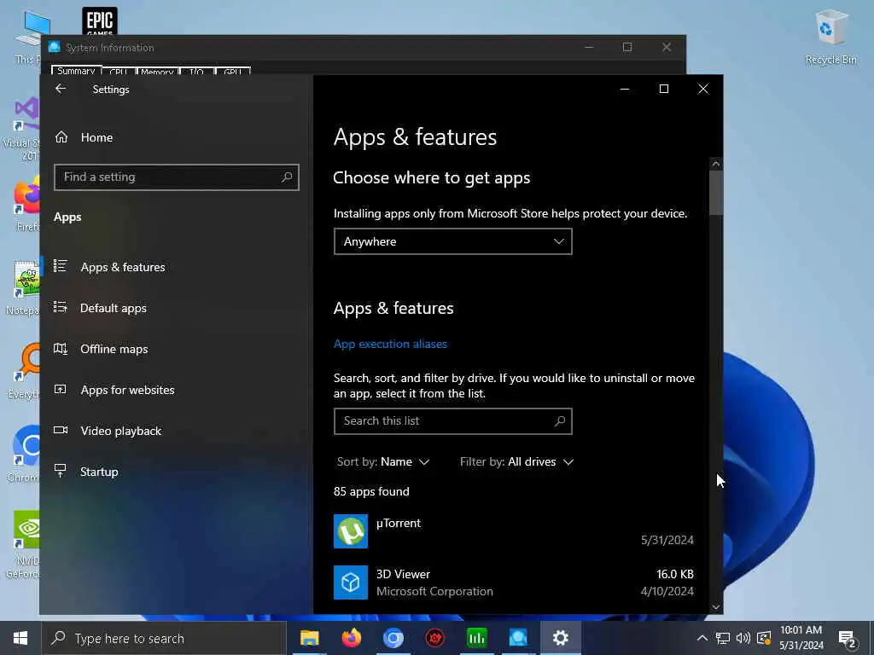Open Firefox from the taskbar
Viewport: 874px width, 655px height.
click(351, 638)
